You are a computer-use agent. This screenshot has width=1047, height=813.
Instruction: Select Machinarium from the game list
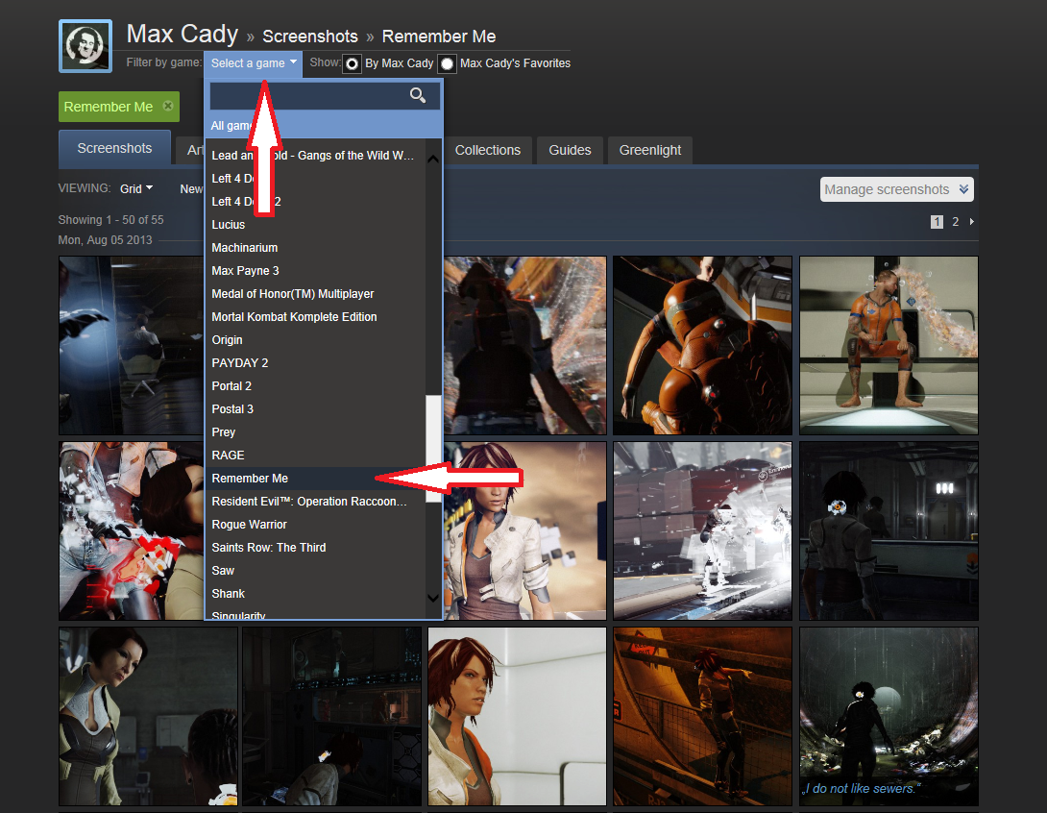pyautogui.click(x=315, y=248)
